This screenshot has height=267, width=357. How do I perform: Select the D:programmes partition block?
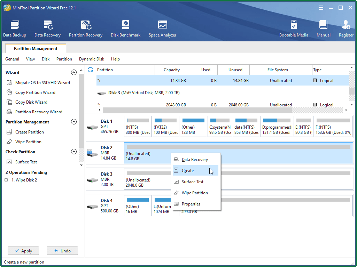pos(277,127)
